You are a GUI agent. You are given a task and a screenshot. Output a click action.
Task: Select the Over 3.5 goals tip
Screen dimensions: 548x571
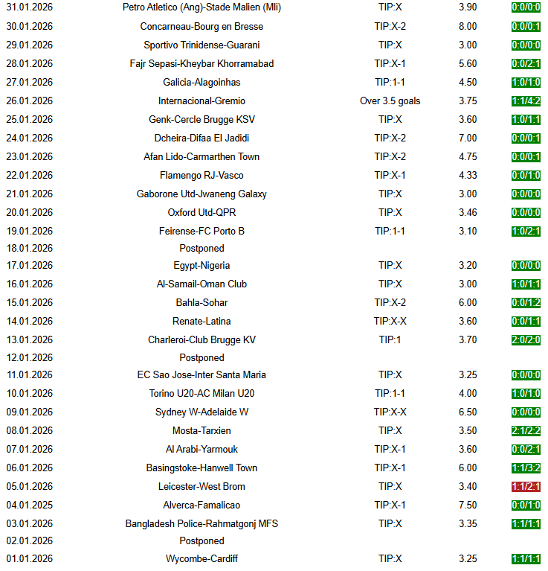point(390,101)
